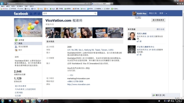The image size is (184, 103).
Task: Open the Windows Start button
Action: point(3,101)
